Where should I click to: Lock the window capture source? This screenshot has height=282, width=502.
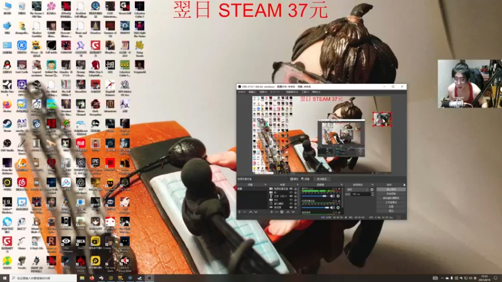pos(296,204)
